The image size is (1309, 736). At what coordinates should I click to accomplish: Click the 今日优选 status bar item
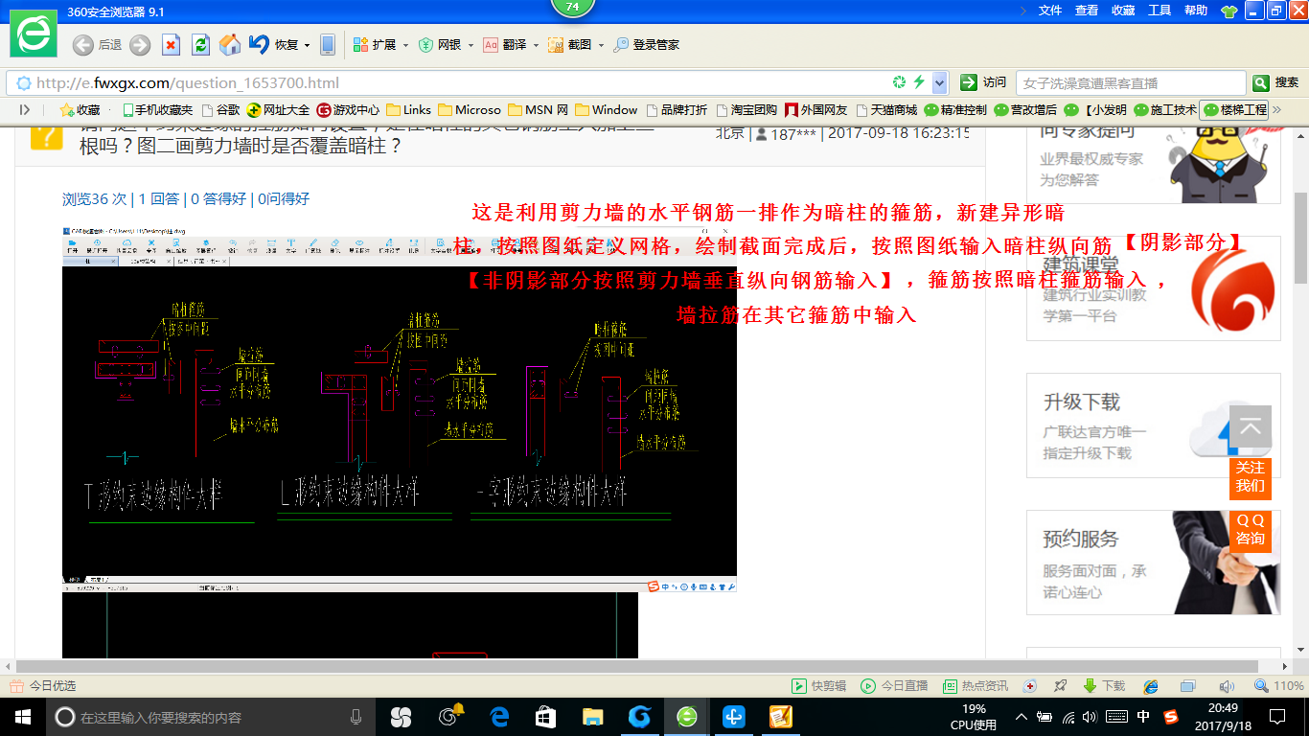click(x=42, y=686)
